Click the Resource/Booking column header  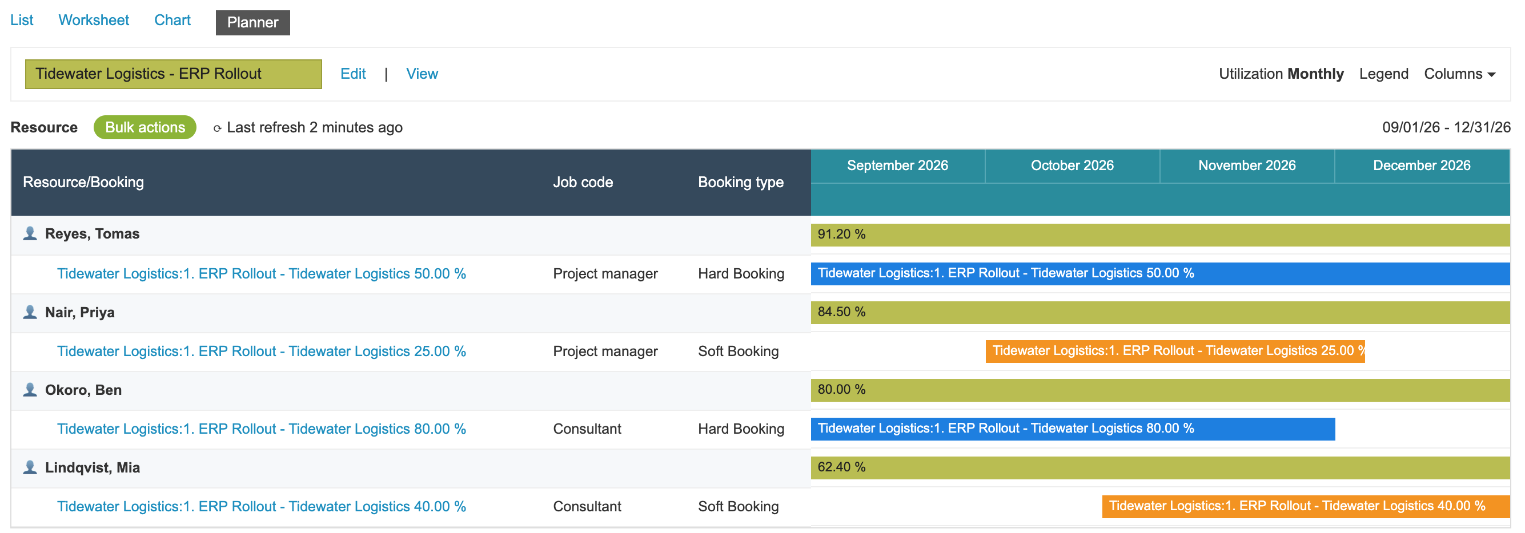click(83, 182)
